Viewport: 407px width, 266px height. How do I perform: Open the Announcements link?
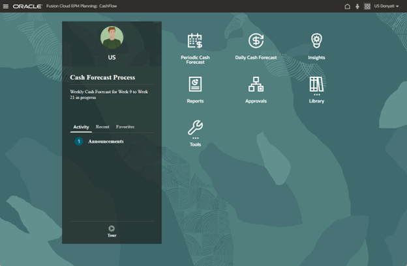(106, 141)
